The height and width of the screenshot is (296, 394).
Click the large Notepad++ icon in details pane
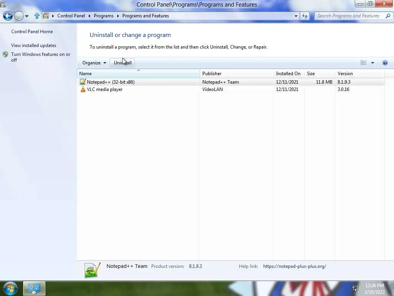92,270
